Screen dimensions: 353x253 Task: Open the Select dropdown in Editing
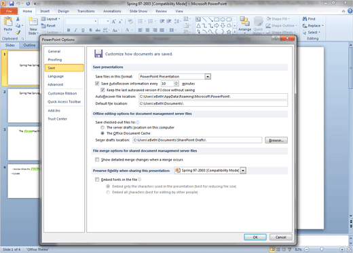click(312, 33)
